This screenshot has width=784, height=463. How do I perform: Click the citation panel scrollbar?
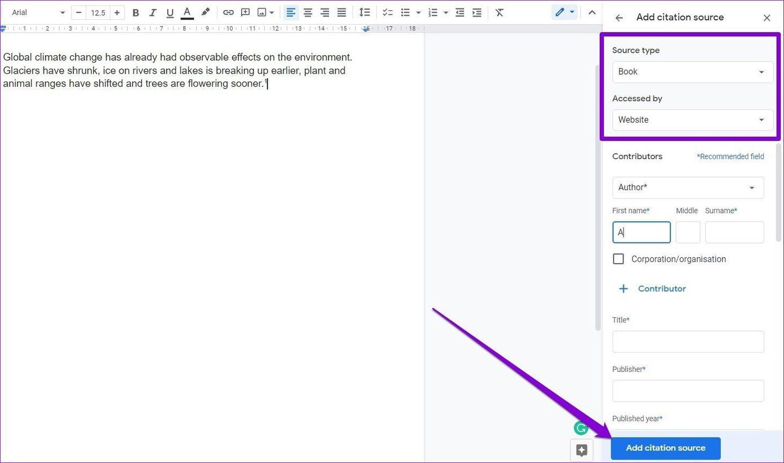coord(779,192)
